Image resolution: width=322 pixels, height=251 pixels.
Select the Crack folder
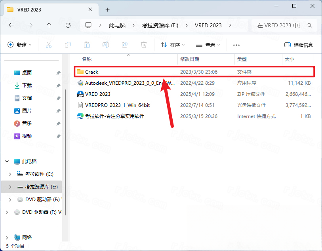[194, 72]
